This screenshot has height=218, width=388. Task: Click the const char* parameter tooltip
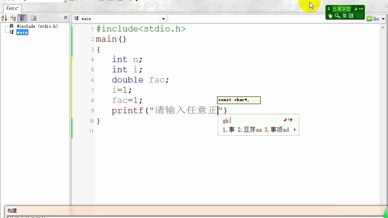coord(239,100)
